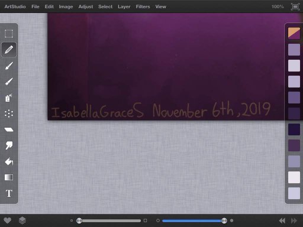Open the Layer menu
The width and height of the screenshot is (303, 227).
point(124,7)
